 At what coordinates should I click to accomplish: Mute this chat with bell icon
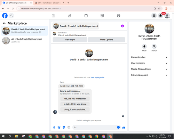(x=144, y=47)
